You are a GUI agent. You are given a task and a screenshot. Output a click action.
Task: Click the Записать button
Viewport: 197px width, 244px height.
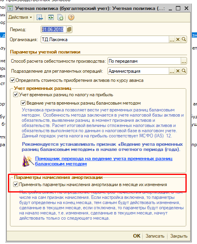(x=155, y=236)
